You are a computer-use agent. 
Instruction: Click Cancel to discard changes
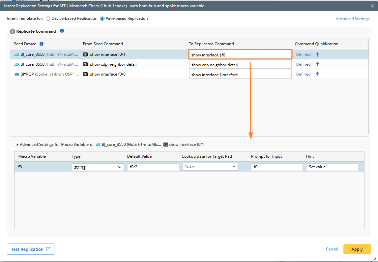[332, 249]
